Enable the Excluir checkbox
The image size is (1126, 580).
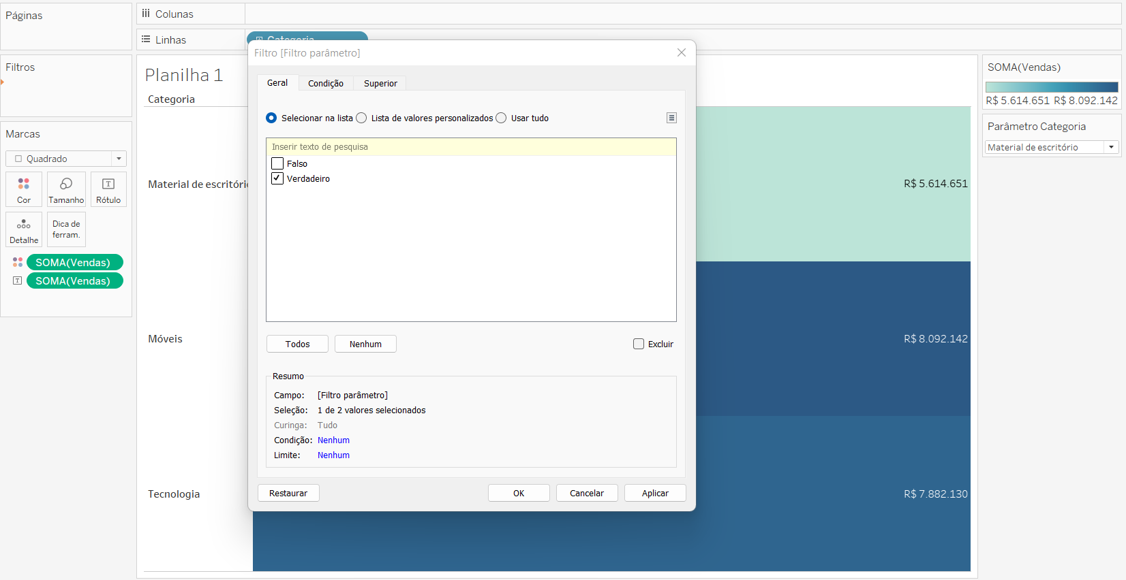(x=639, y=344)
